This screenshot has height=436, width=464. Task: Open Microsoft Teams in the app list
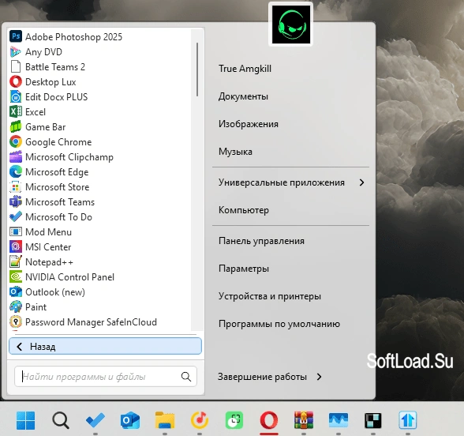pyautogui.click(x=52, y=202)
